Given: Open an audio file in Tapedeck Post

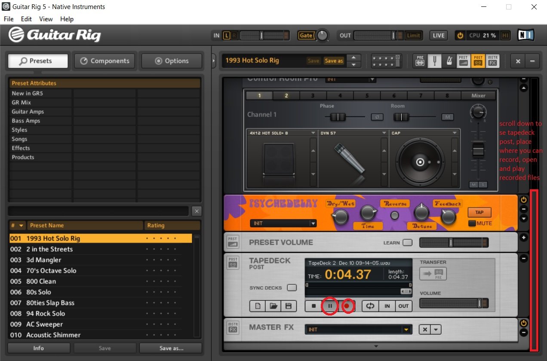Looking at the screenshot, I should 273,306.
